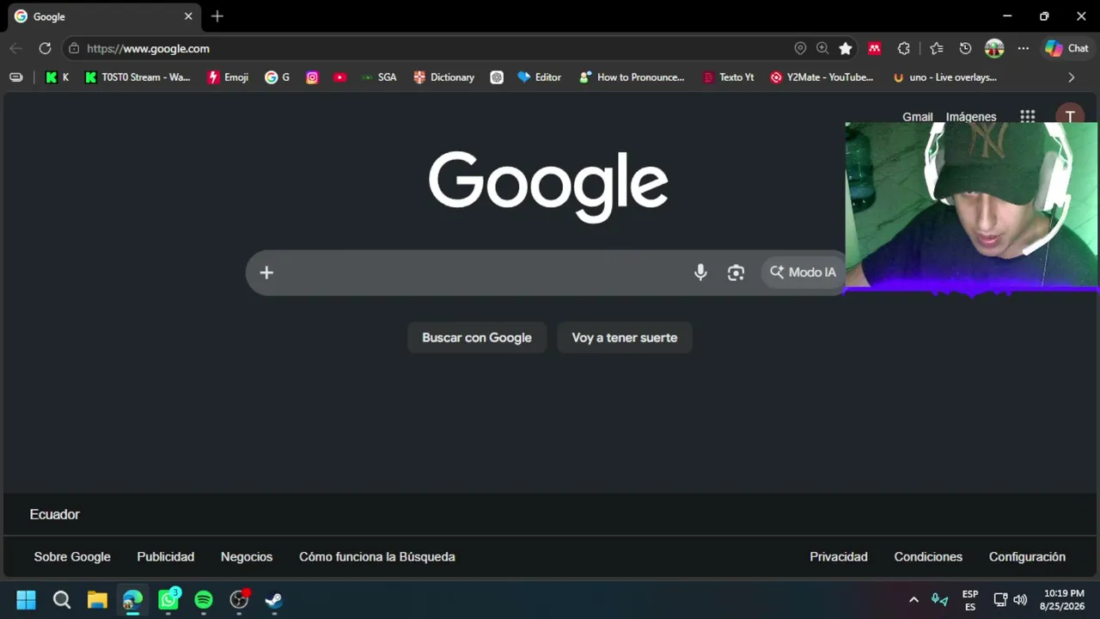Open Cómo funciona la Búsqueda link
This screenshot has height=619, width=1100.
pyautogui.click(x=377, y=557)
